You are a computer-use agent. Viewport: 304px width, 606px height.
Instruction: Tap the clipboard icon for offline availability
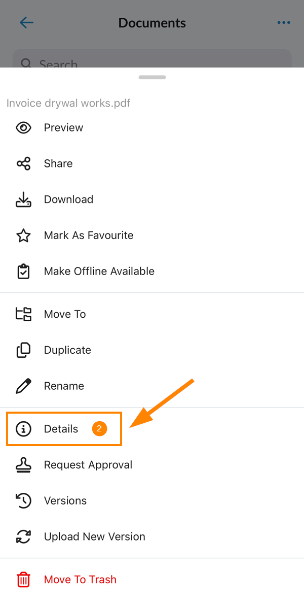pyautogui.click(x=23, y=272)
